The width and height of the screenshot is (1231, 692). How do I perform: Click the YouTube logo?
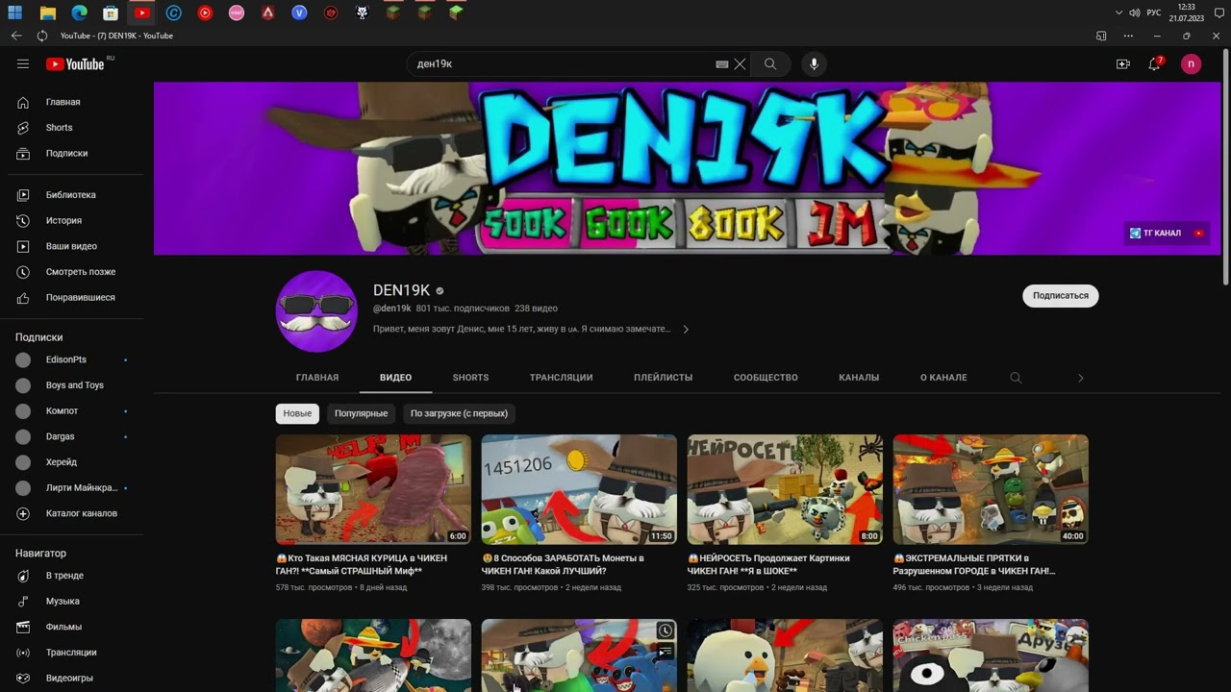pyautogui.click(x=75, y=63)
